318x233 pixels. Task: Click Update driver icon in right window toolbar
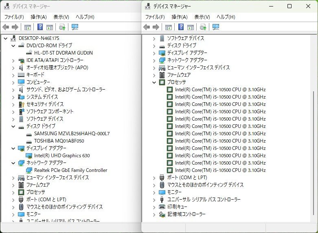click(203, 27)
